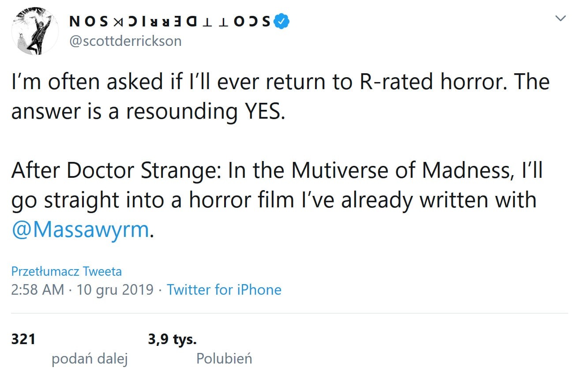The width and height of the screenshot is (578, 375).
Task: Click Scott Derrickson's profile avatar
Action: [34, 31]
